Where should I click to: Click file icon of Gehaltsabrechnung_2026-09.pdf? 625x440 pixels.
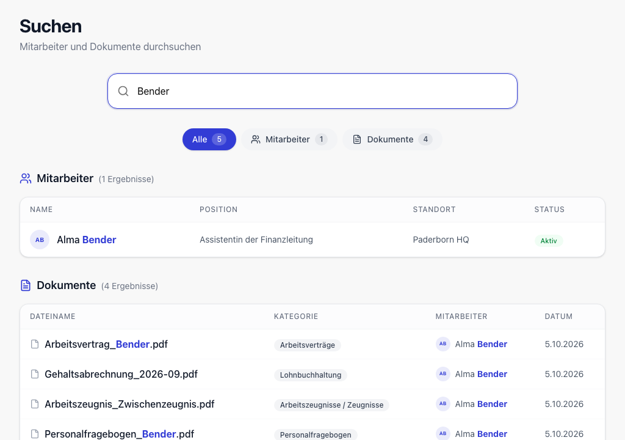click(x=35, y=374)
